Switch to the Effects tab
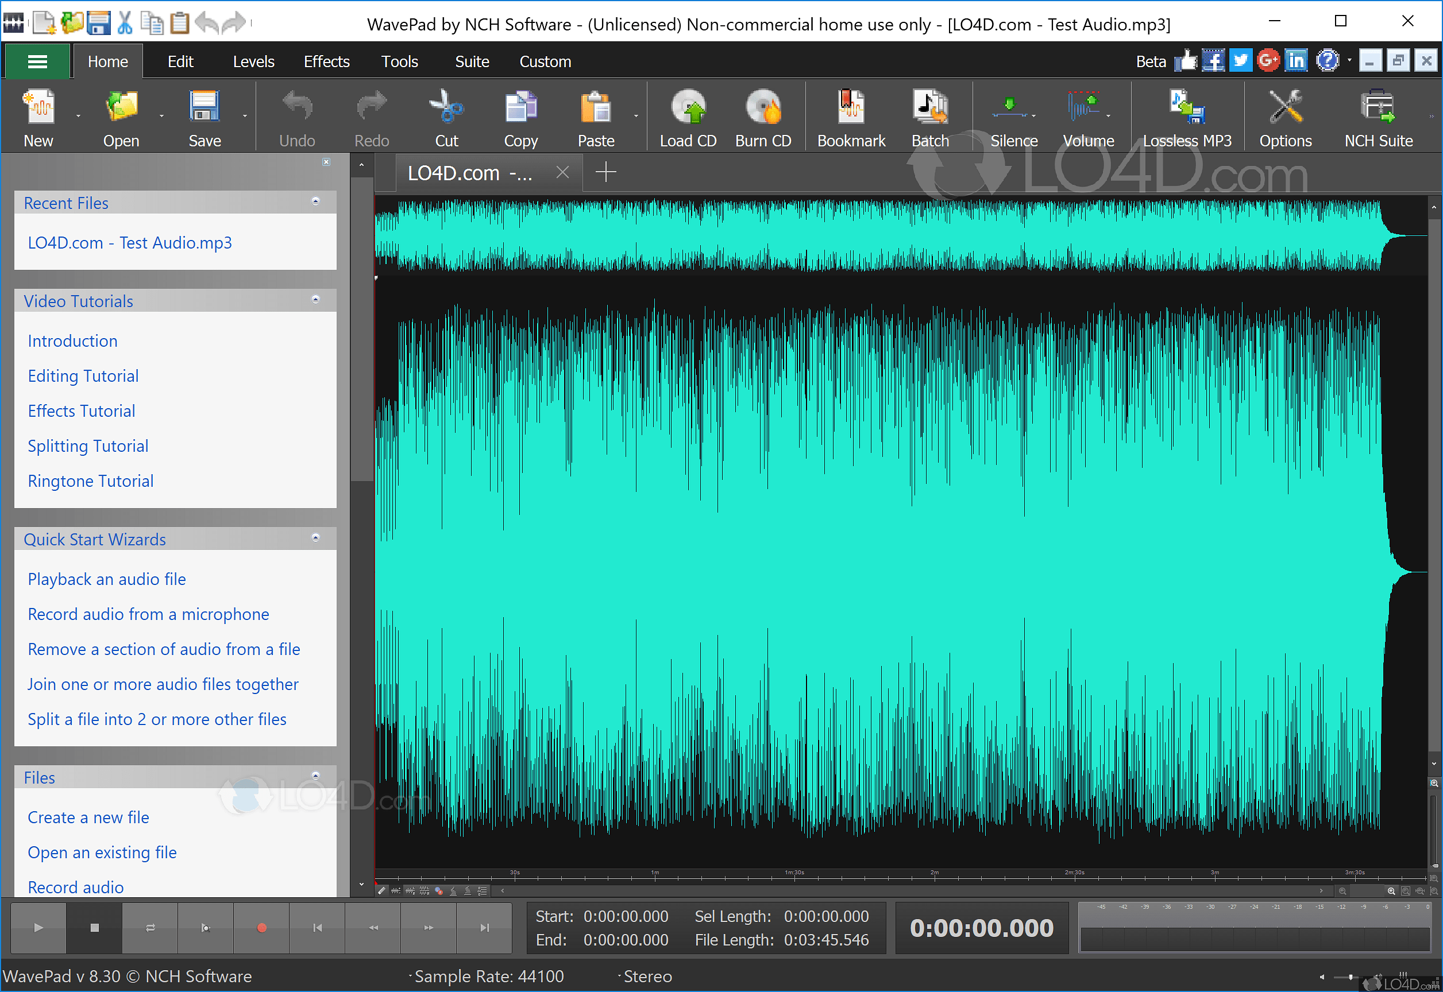This screenshot has height=992, width=1443. [x=326, y=61]
